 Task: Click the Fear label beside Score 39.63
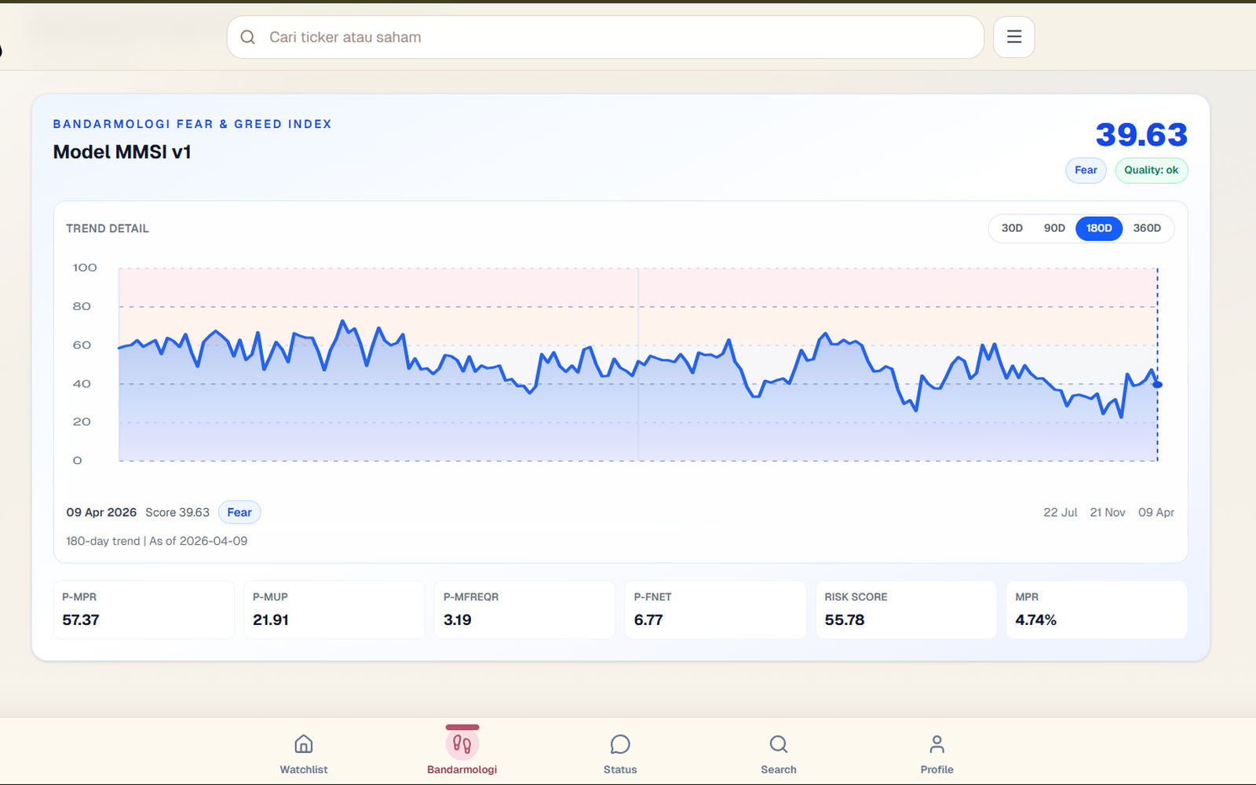[239, 513]
